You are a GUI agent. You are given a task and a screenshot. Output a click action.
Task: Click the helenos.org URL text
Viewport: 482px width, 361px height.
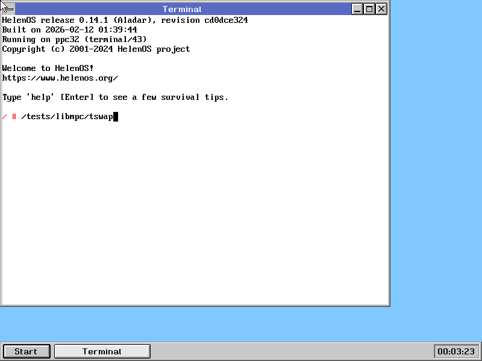(60, 78)
